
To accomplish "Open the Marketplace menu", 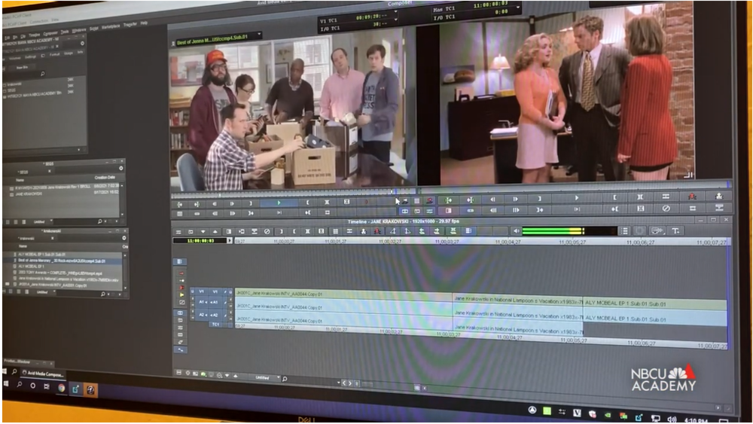I will 111,26.
